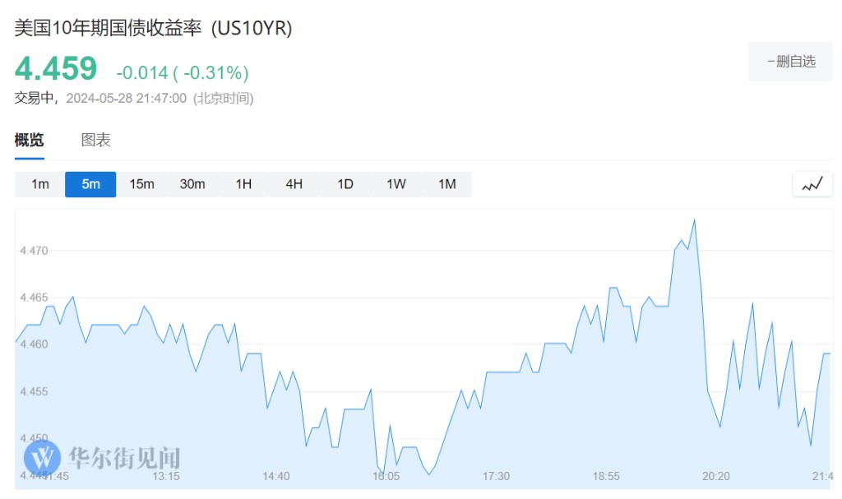Click the 4.459 current yield value
This screenshot has width=842, height=499.
pos(56,69)
